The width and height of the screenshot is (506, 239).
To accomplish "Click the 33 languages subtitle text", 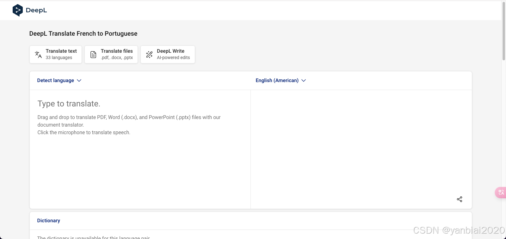I will (x=59, y=58).
